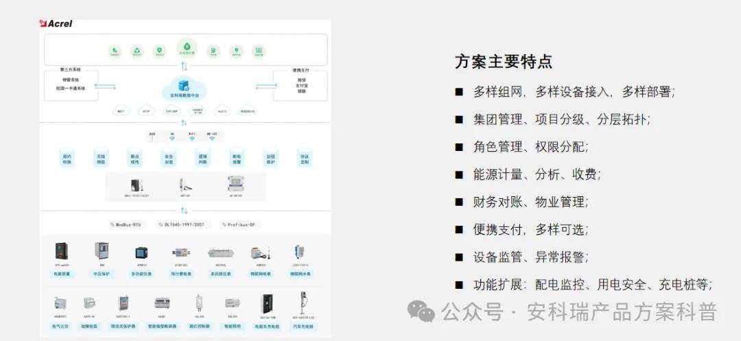
Task: Click the 物管系统 text
Action: pos(71,80)
